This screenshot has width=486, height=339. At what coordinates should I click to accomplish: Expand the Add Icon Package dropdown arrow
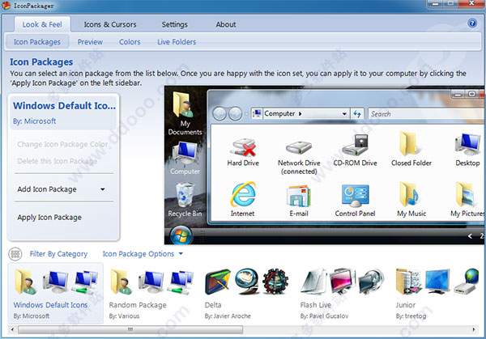(x=103, y=189)
